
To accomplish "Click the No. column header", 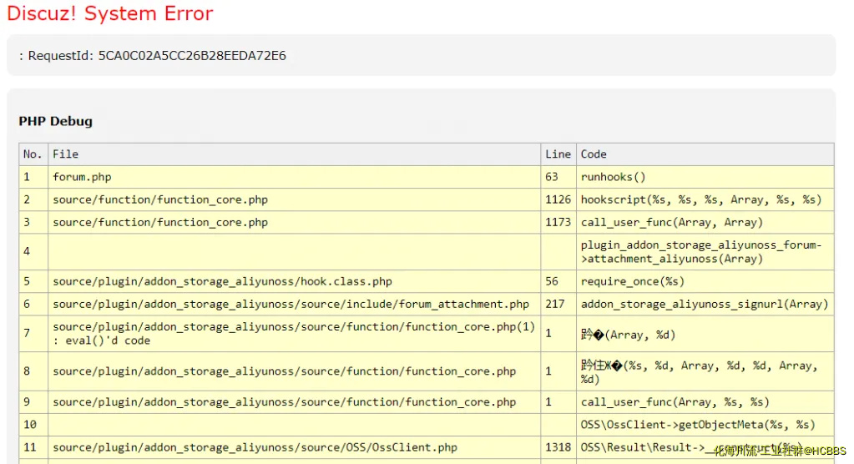I will (33, 154).
